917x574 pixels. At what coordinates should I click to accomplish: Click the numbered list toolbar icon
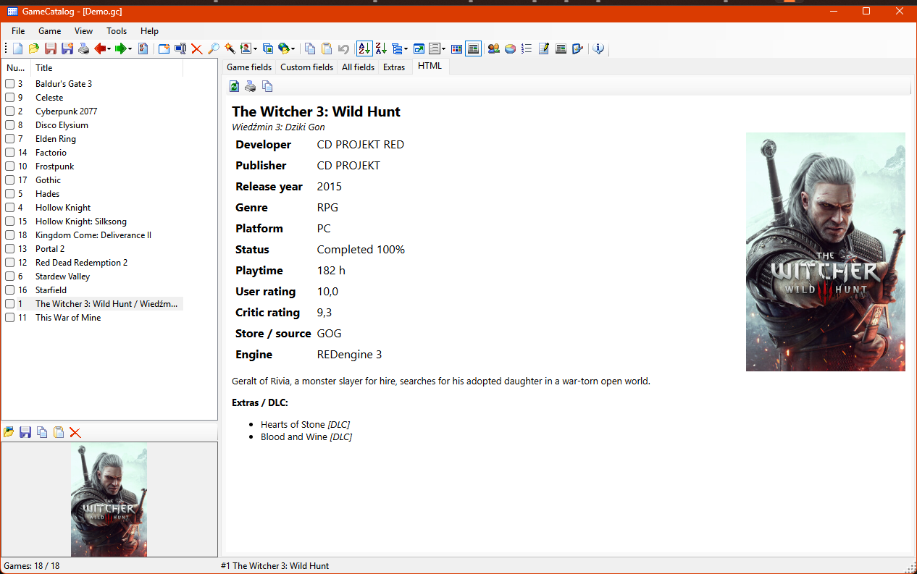point(527,48)
